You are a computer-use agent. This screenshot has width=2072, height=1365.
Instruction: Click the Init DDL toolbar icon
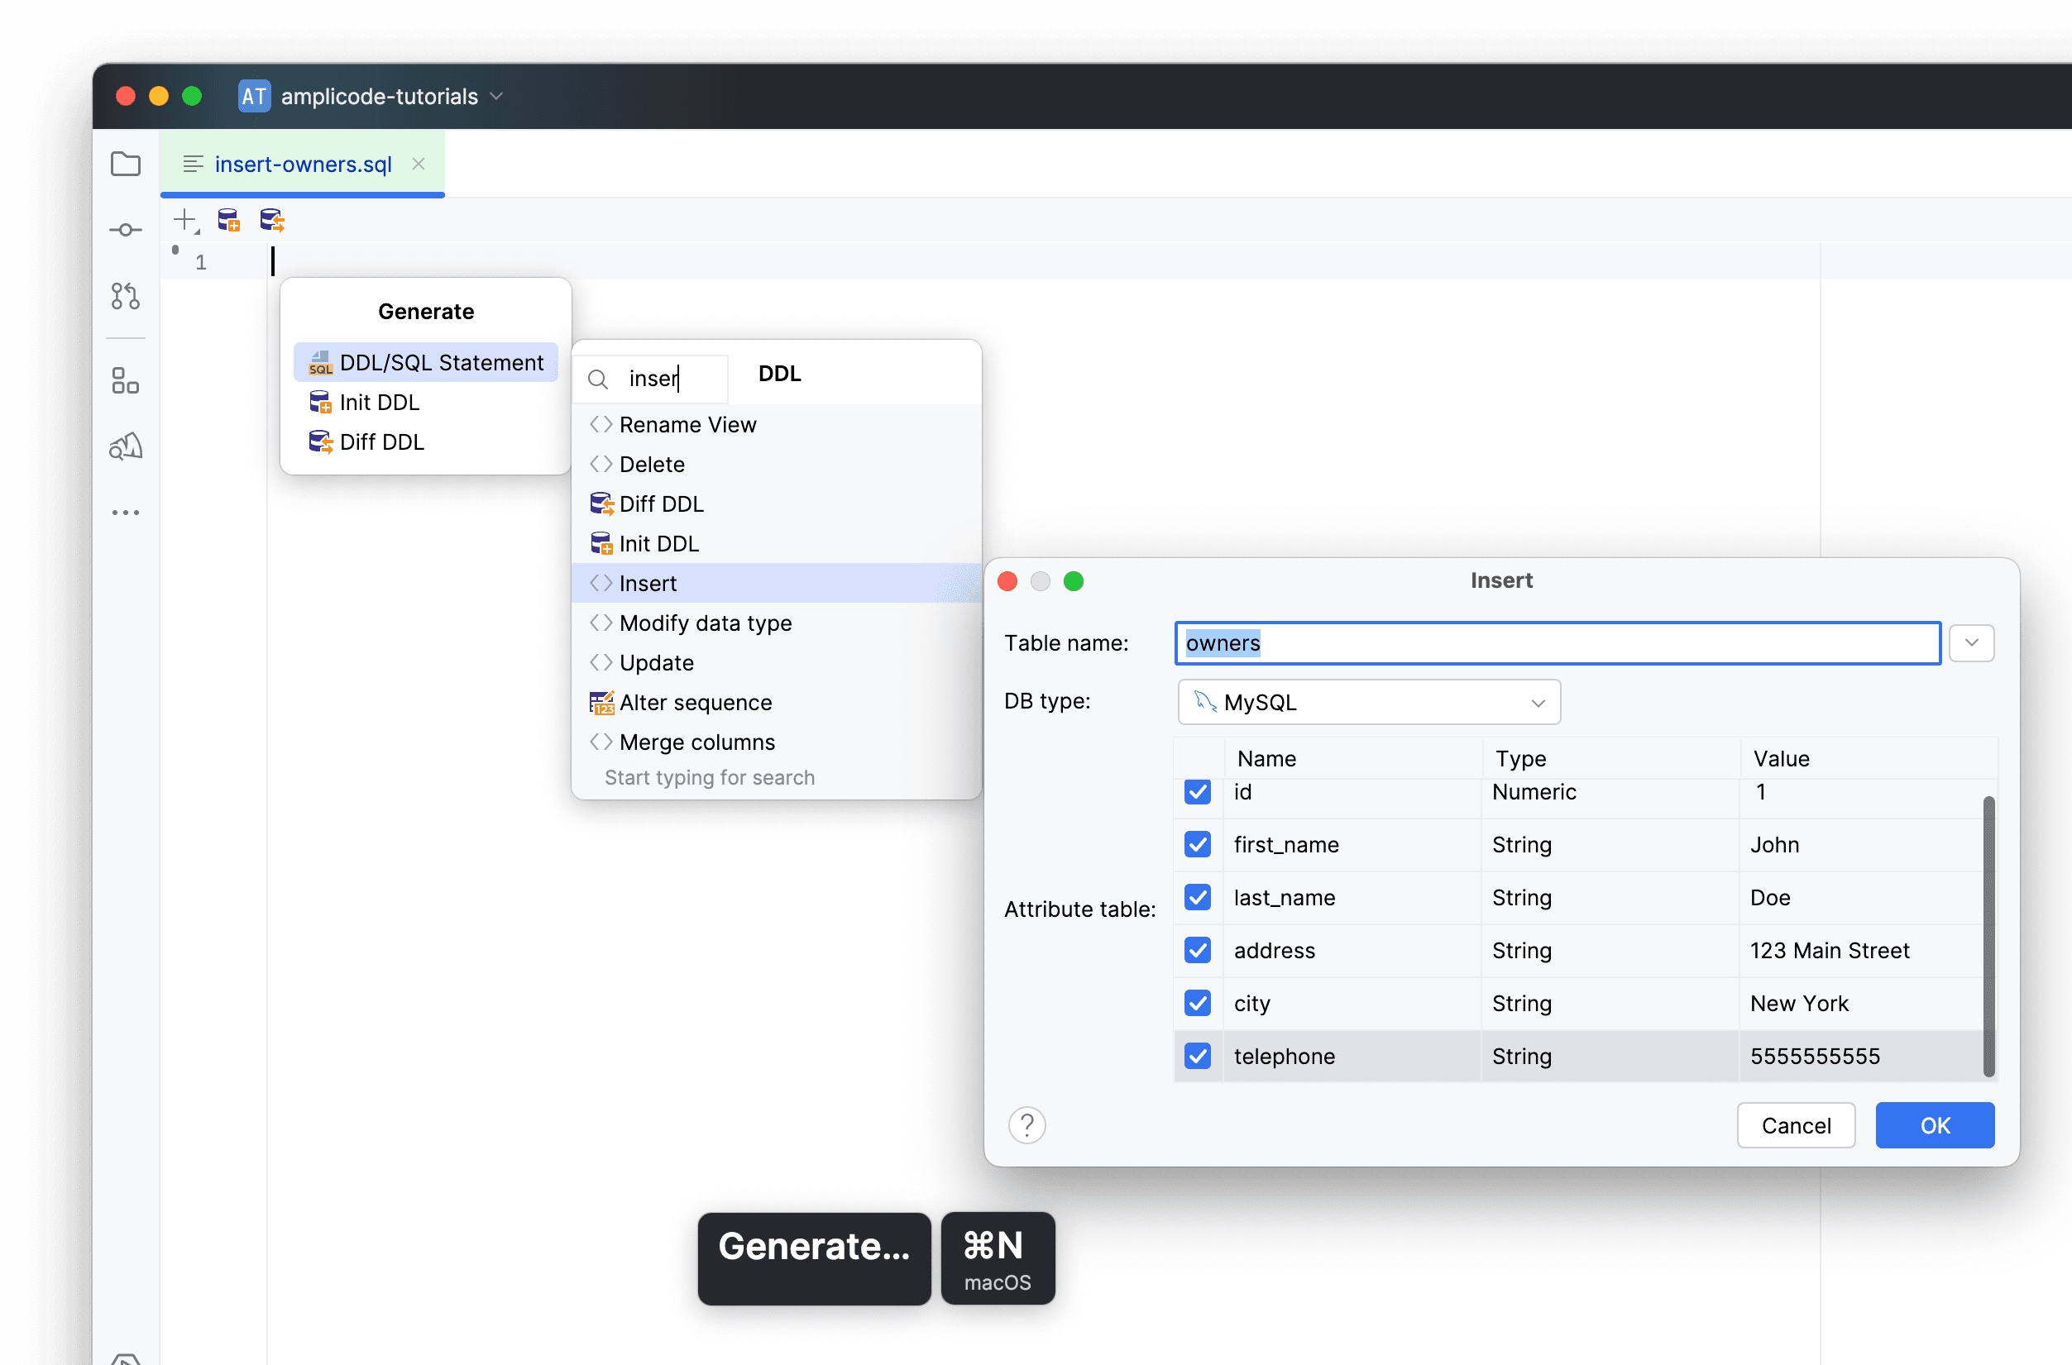click(229, 220)
